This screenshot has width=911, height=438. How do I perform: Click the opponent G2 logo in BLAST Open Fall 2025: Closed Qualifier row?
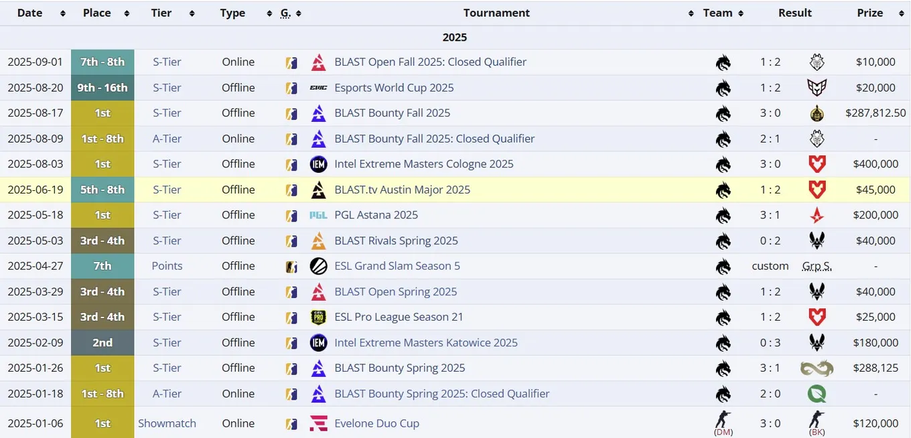[x=817, y=62]
